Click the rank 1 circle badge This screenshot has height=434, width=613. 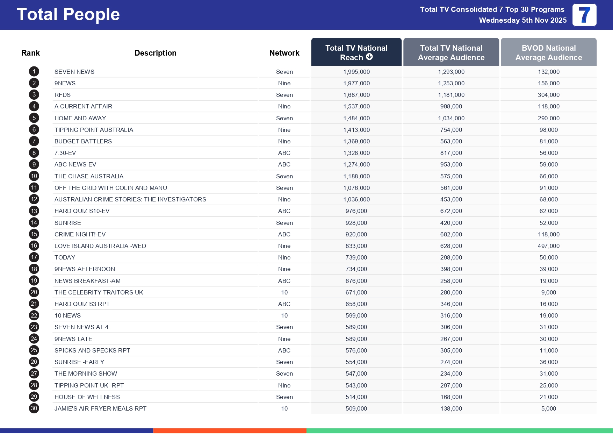(x=34, y=72)
